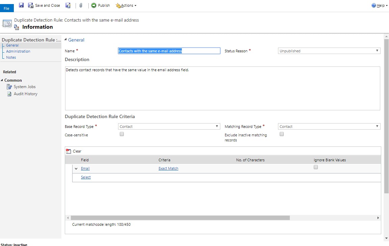Viewport: 389px width, 246px height.
Task: Click the Clear icon above criteria grid
Action: (69, 151)
